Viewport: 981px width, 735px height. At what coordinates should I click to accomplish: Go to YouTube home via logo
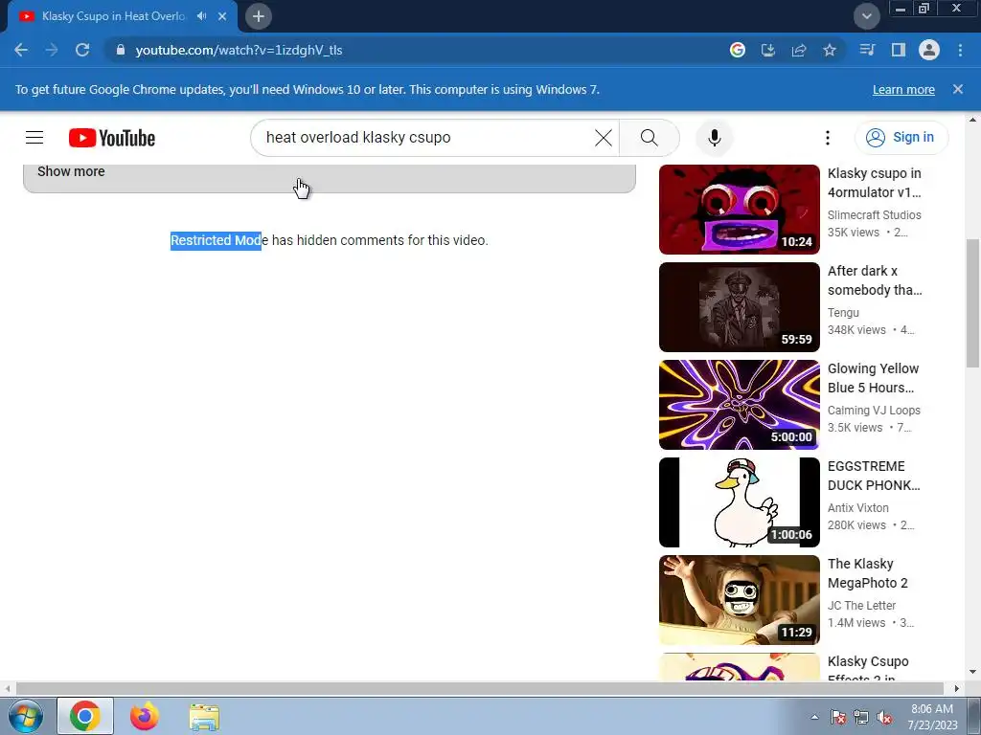[x=112, y=138]
